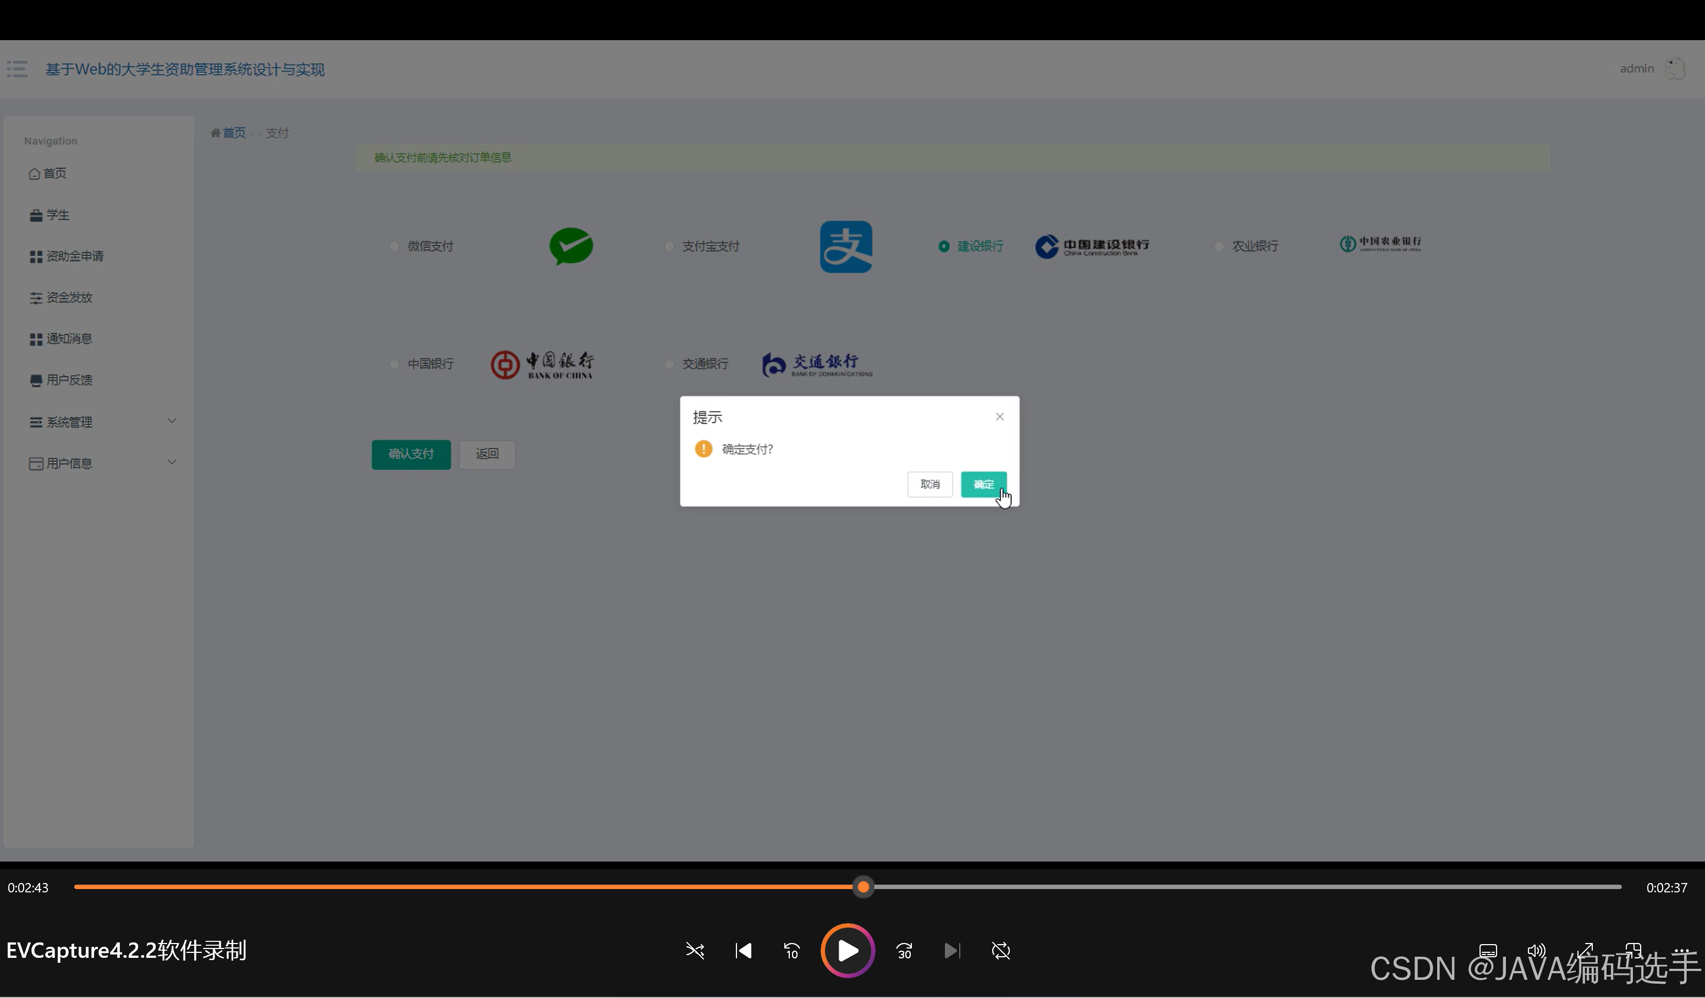Click the WeChat Pay green logo

point(571,245)
